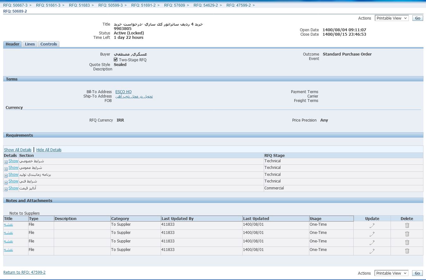Open breadcrumb RFQ: 57609
This screenshot has height=280, width=426.
coord(175,5)
